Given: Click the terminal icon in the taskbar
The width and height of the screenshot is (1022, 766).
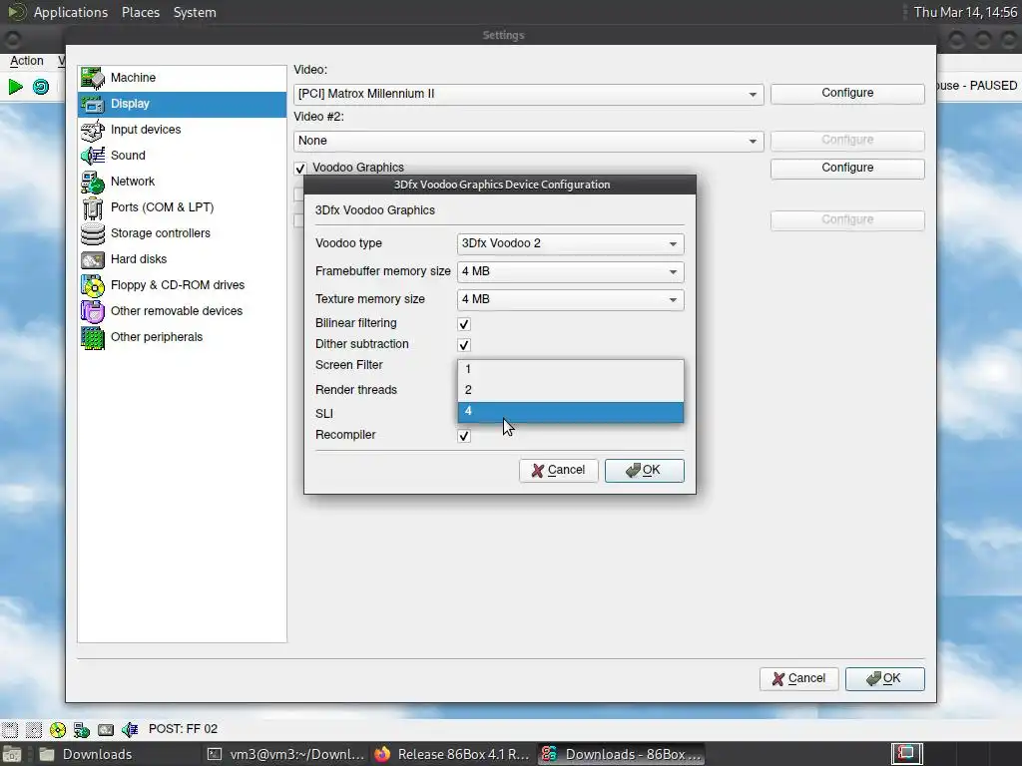Looking at the screenshot, I should [215, 754].
